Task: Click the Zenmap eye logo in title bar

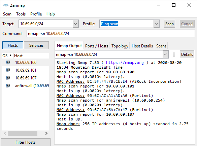Action: point(6,5)
